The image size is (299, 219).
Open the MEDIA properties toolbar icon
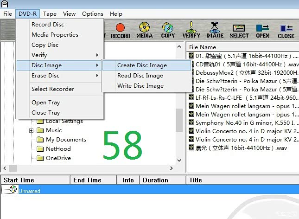pos(145,30)
